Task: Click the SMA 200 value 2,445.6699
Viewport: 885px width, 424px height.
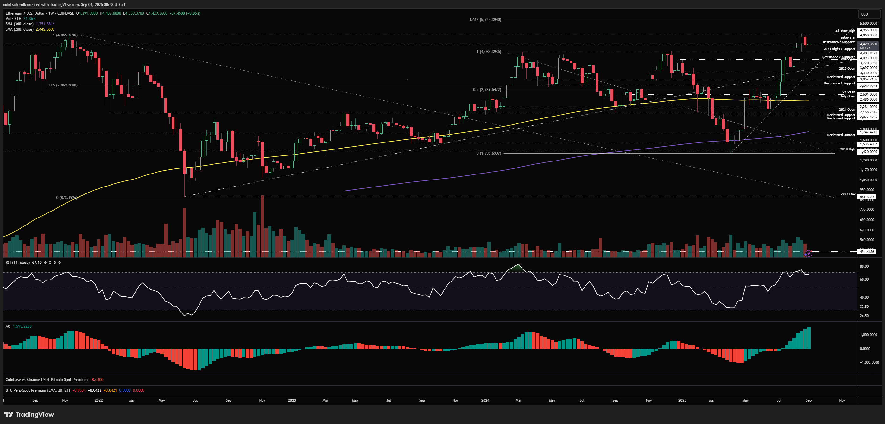Action: click(x=45, y=29)
